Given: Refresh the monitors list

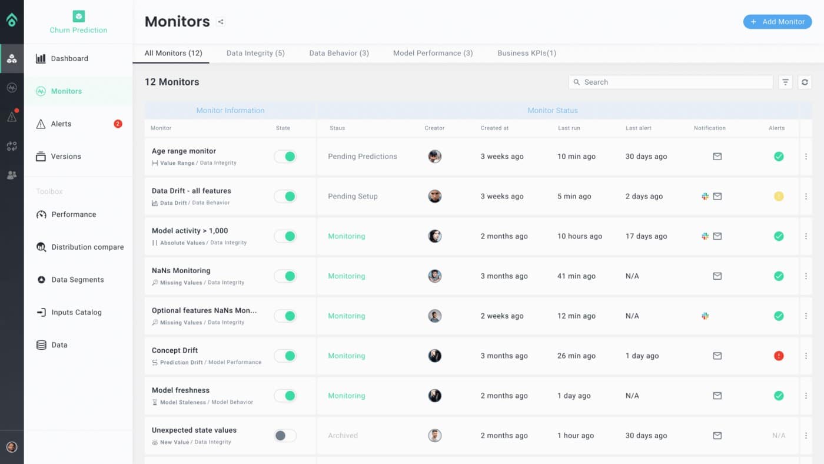Looking at the screenshot, I should coord(805,82).
